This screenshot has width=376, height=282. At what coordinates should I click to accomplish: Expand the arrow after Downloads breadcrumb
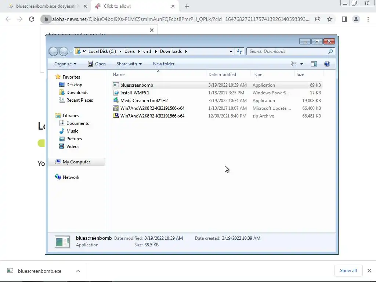tap(186, 51)
